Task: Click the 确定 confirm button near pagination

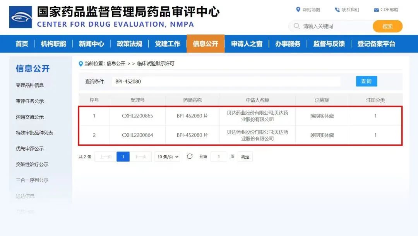Action: [245, 156]
